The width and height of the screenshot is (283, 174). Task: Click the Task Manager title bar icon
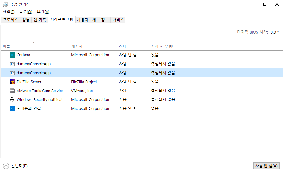click(x=5, y=4)
